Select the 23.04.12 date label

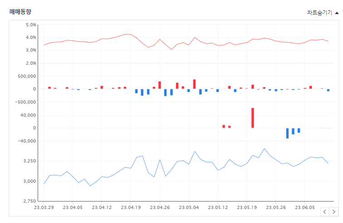point(102,207)
